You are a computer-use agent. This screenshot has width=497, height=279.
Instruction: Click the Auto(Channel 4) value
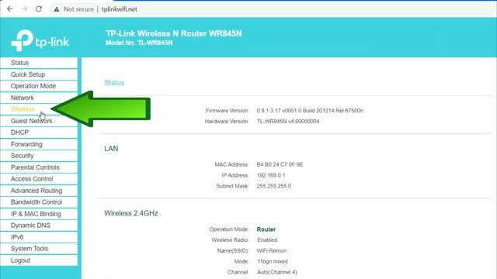277,272
